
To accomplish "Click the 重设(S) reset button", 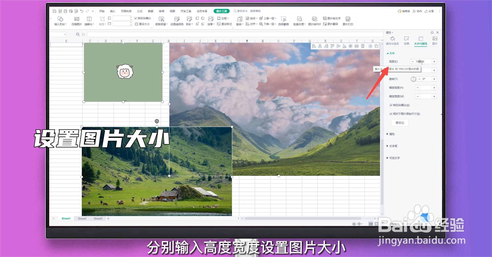I will 400,123.
